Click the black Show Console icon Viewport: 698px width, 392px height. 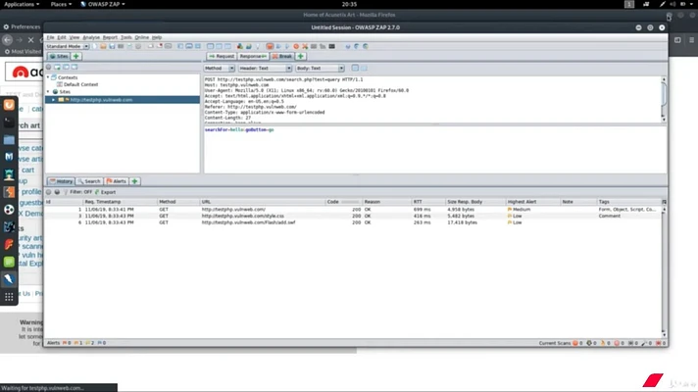pos(331,46)
